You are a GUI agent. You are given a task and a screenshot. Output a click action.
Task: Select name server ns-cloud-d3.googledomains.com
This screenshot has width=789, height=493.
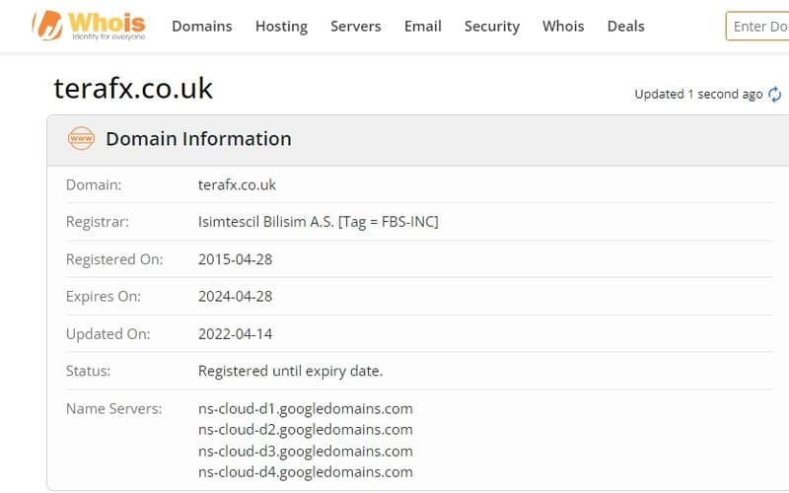click(x=306, y=452)
